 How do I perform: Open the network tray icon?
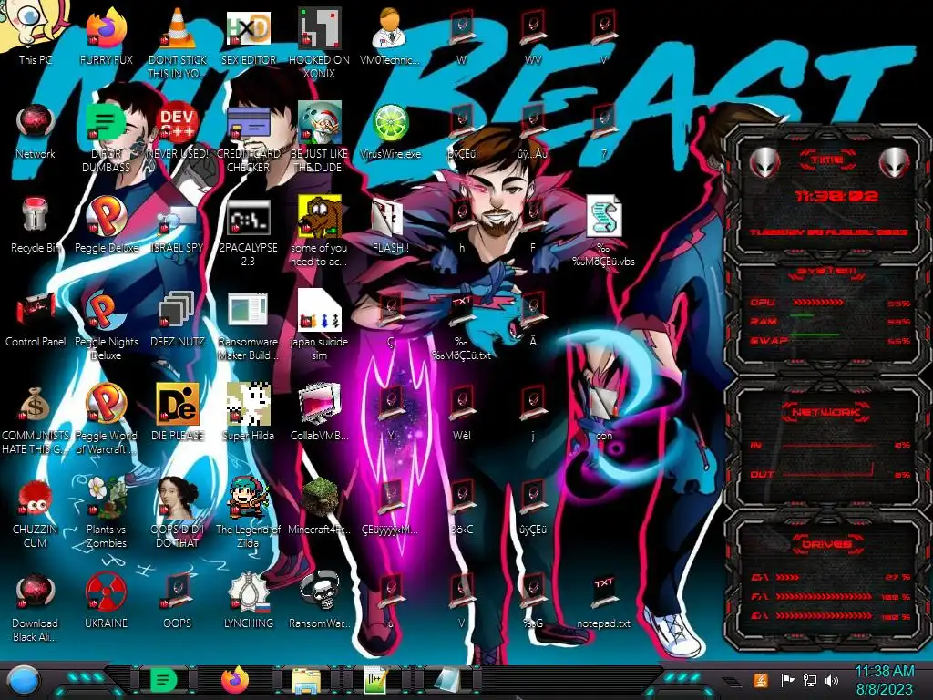810,680
